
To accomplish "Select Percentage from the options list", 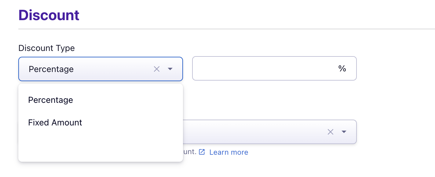I will click(51, 100).
